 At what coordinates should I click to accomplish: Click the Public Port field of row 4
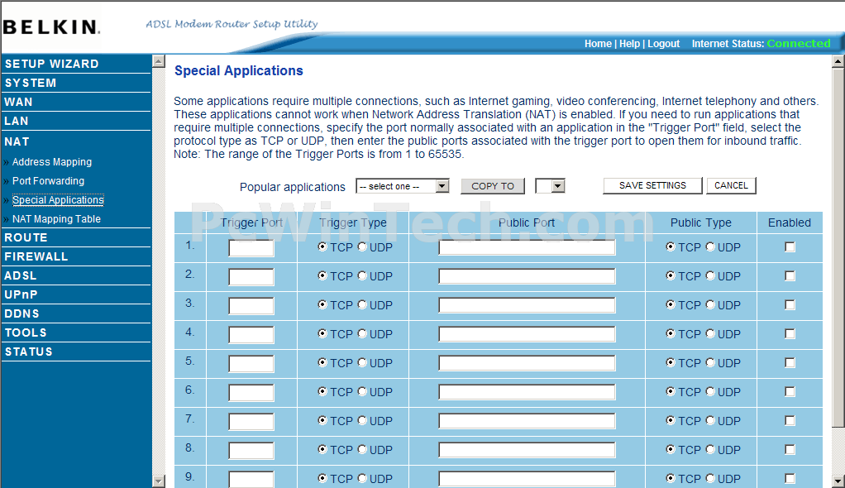[x=527, y=334]
